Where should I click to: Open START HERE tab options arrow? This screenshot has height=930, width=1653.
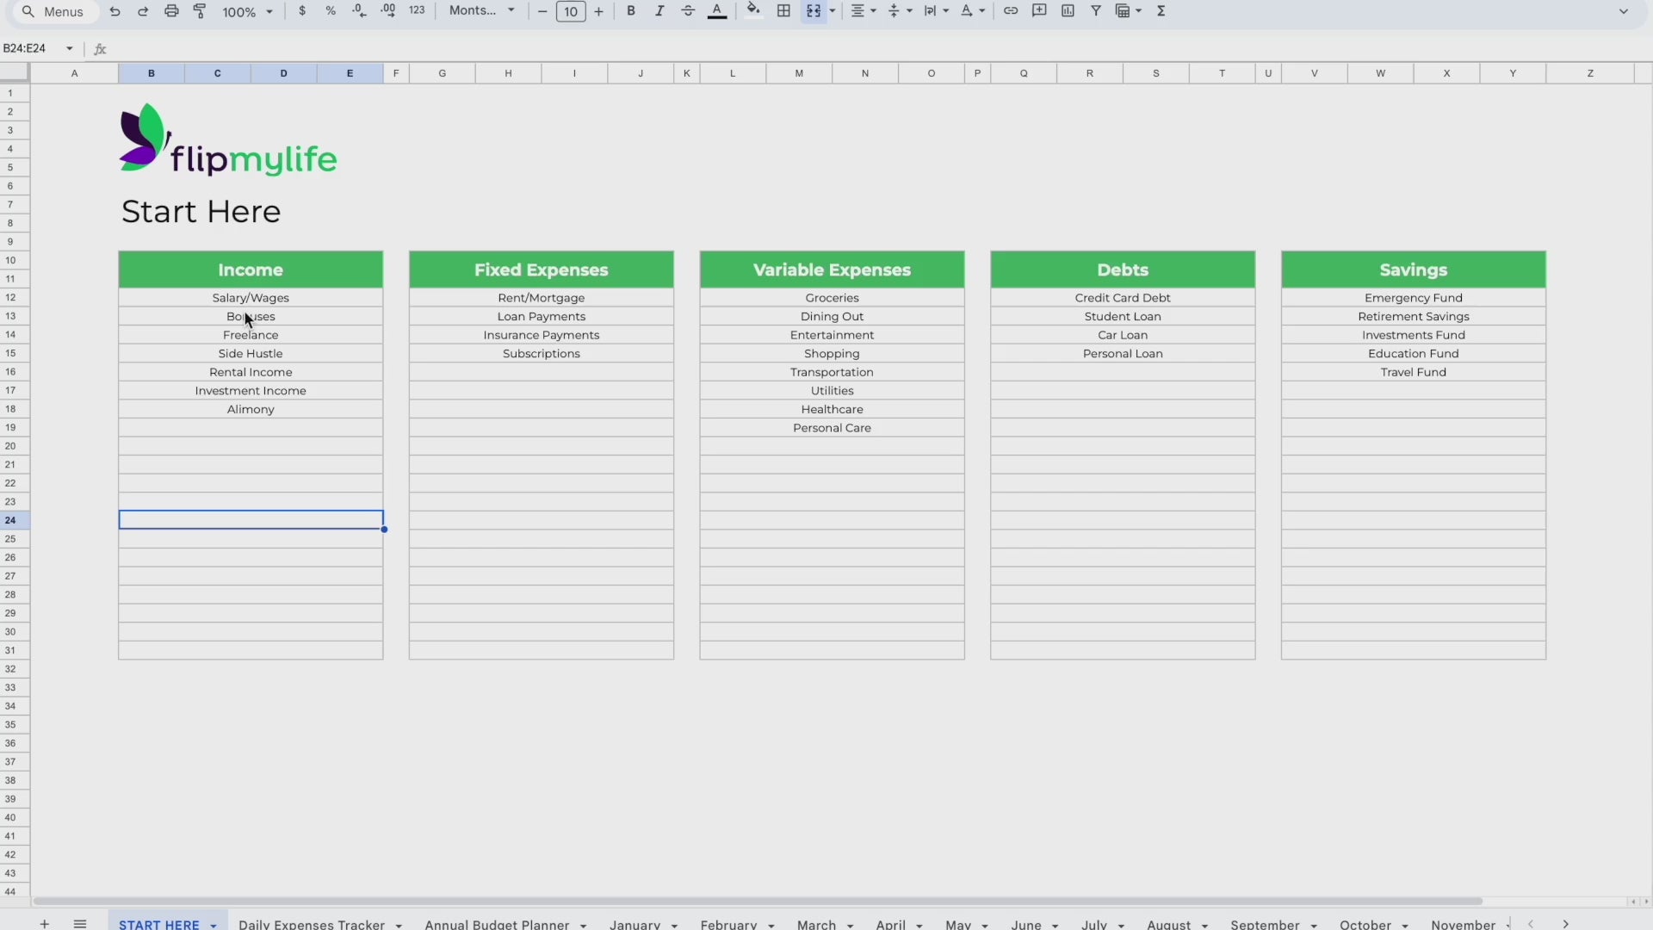214,925
